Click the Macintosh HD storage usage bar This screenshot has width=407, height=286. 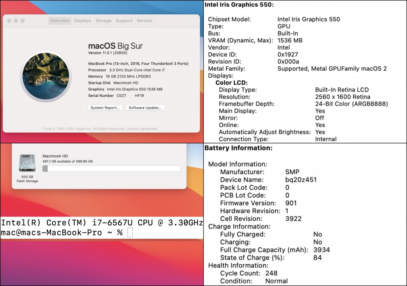111,169
